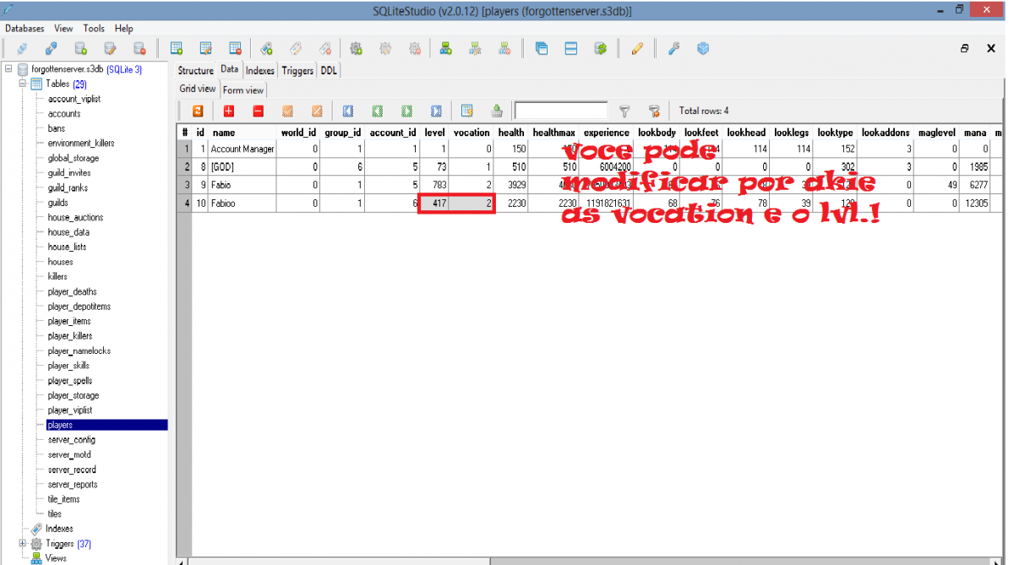Click the export data icon beside the filter field
The height and width of the screenshot is (565, 1014).
pos(497,111)
